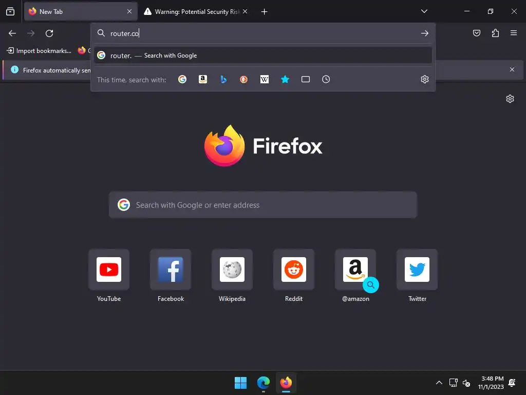Close the New Tab tab
The height and width of the screenshot is (395, 526).
point(129,11)
